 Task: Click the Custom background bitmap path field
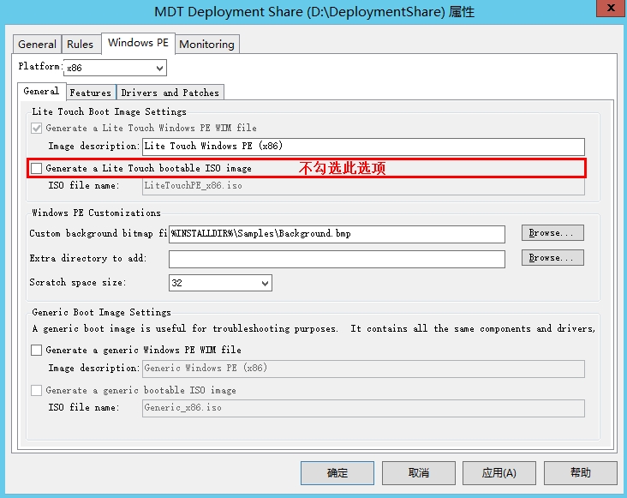coord(337,234)
